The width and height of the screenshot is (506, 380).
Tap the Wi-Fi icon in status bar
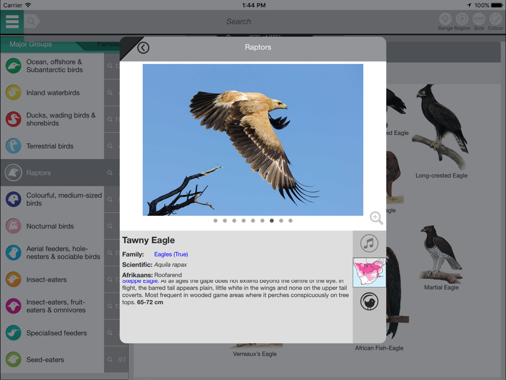(28, 5)
